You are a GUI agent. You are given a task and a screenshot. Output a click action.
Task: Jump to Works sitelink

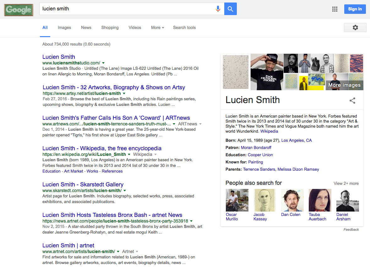(x=92, y=171)
